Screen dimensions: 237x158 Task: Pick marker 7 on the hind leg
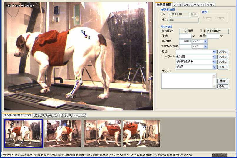pyautogui.click(x=78, y=78)
